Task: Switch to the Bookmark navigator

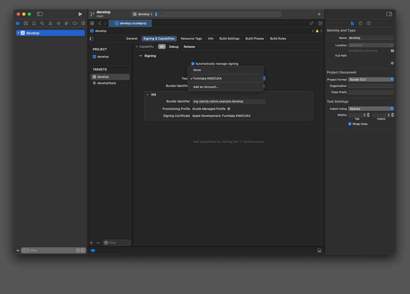Action: (34, 24)
